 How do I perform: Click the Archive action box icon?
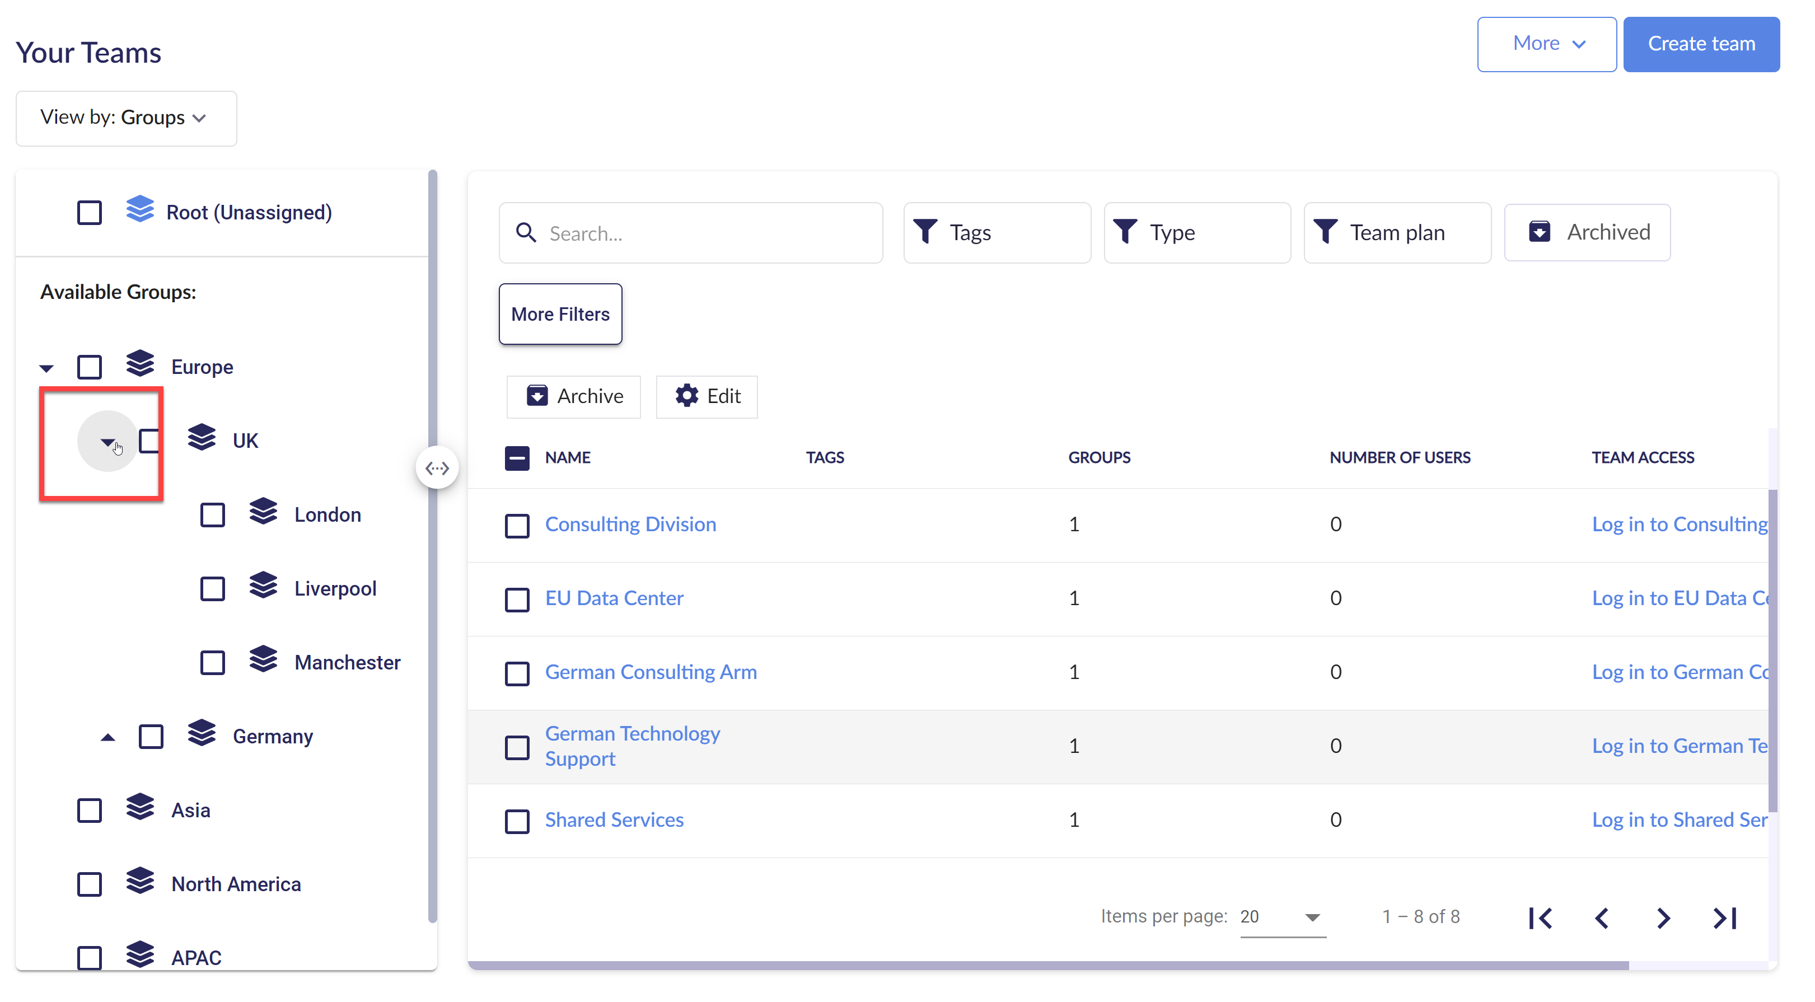pos(537,396)
